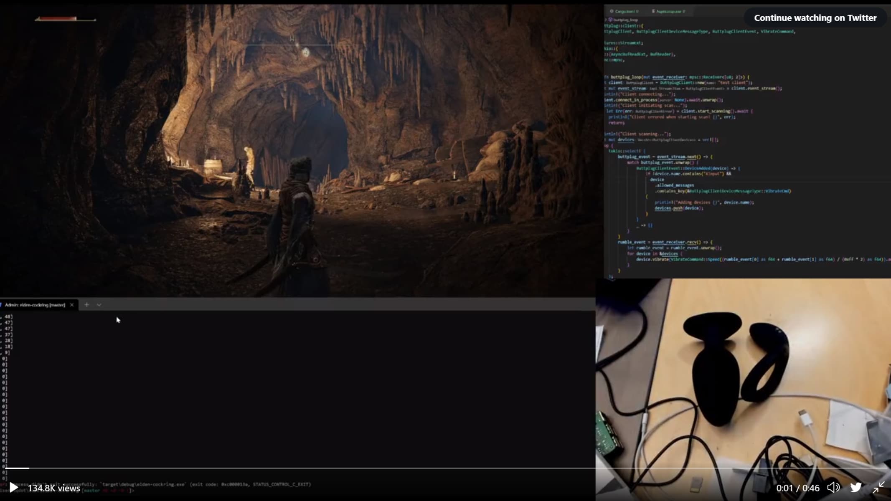
Task: Mute the video sound
Action: pos(833,487)
